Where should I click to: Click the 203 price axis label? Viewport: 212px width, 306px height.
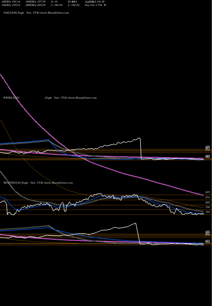click(207, 203)
